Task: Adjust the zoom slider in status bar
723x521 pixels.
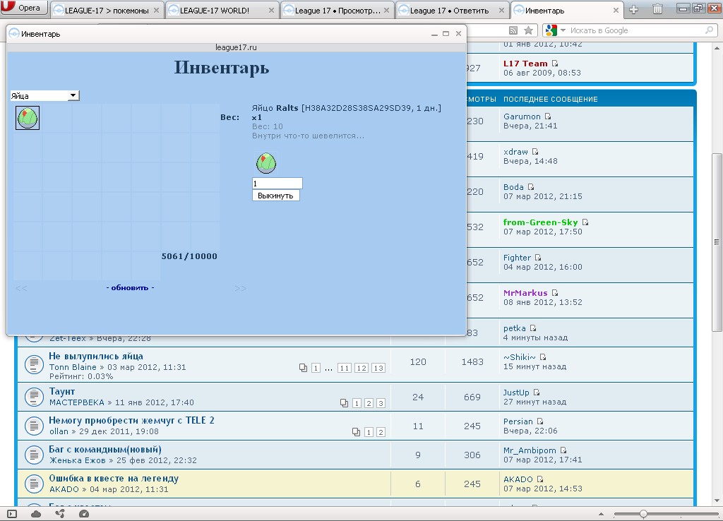Action: [643, 514]
